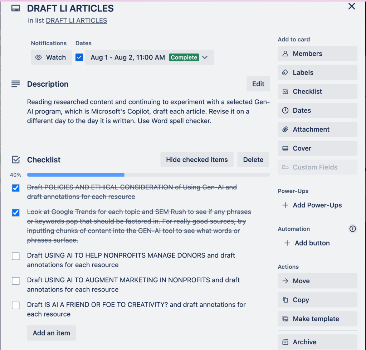This screenshot has width=366, height=350.
Task: Click the Hide checked items button
Action: click(197, 160)
